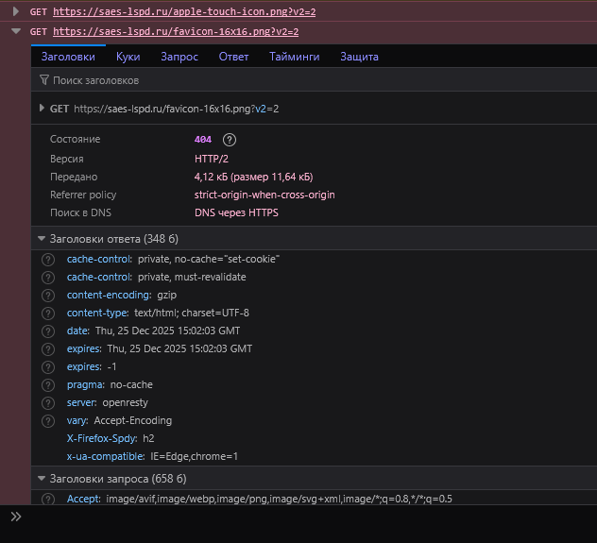Viewport: 597px width, 543px height.
Task: Click help icon beside Accept request header
Action: click(48, 498)
